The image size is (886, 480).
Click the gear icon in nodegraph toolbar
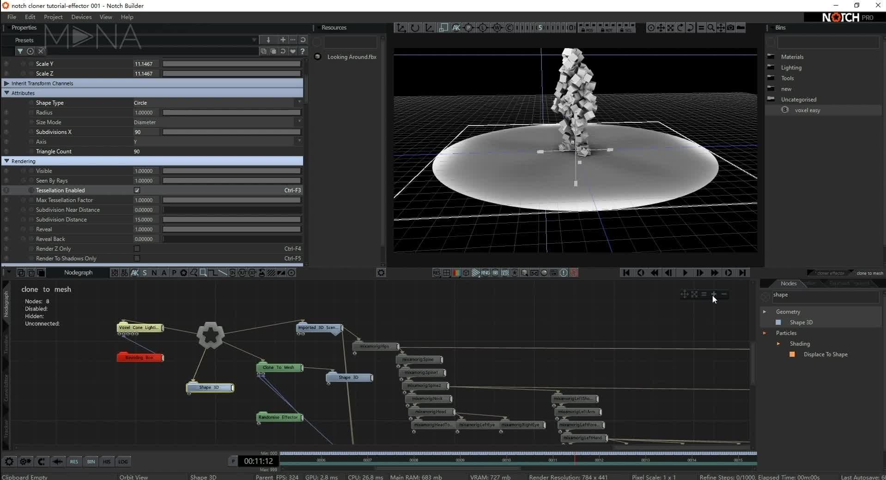381,273
